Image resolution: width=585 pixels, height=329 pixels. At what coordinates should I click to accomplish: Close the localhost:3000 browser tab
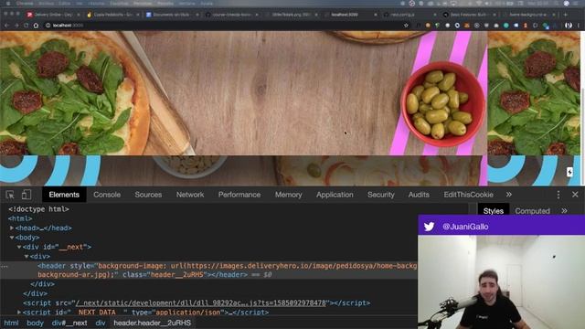click(x=376, y=15)
